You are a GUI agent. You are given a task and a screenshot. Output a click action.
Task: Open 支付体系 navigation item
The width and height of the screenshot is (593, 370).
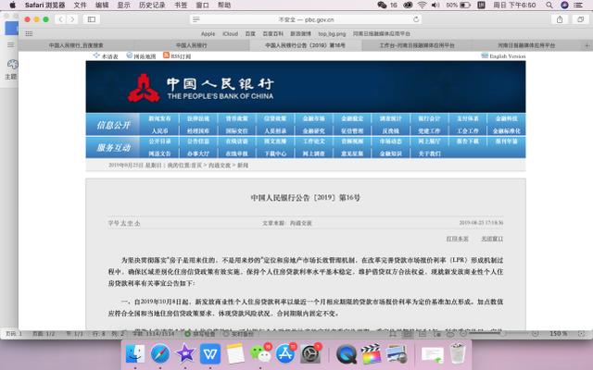[468, 118]
